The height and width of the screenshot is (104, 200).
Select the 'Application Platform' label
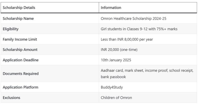pos(20,87)
